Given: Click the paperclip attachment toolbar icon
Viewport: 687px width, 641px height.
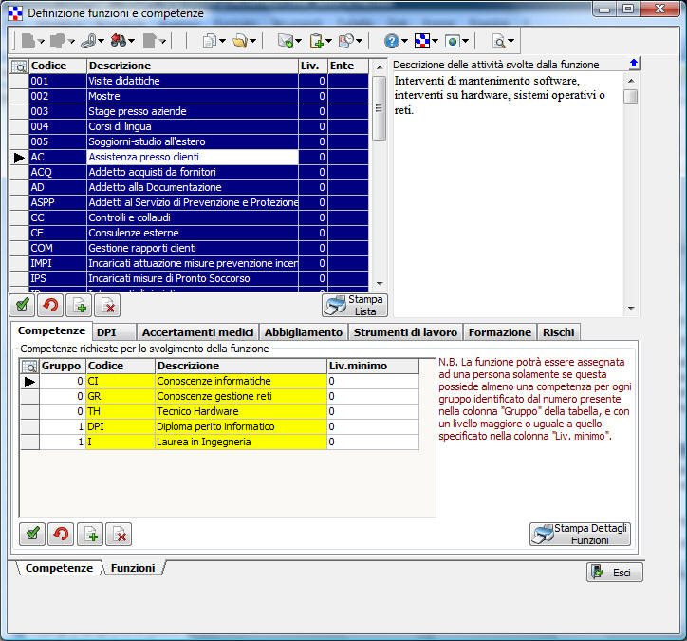Looking at the screenshot, I should (87, 41).
